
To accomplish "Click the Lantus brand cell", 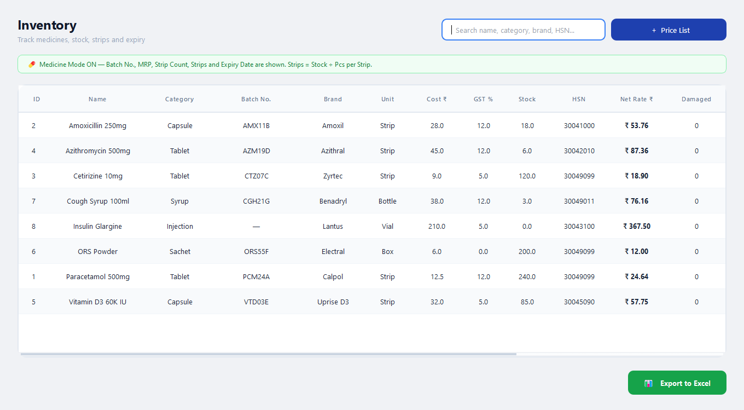I will tap(333, 226).
